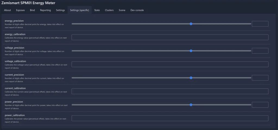Focus the energy_calibration input field
This screenshot has width=278, height=130.
170,37
